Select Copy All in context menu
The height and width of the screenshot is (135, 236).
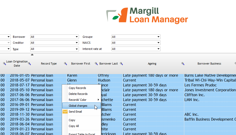coord(81,126)
